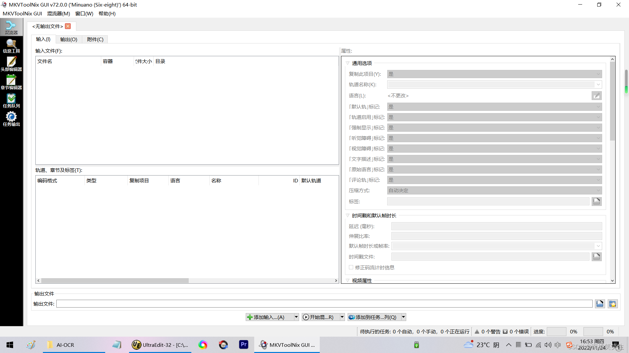Image resolution: width=629 pixels, height=353 pixels.
Task: Browse for tags file icon next to 标签
Action: pos(597,201)
